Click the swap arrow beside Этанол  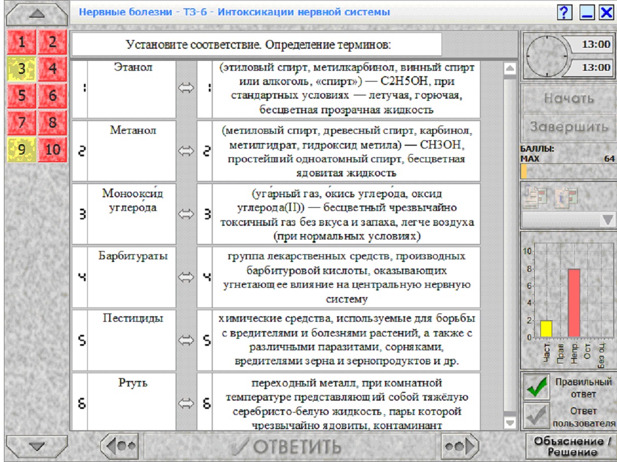[186, 88]
